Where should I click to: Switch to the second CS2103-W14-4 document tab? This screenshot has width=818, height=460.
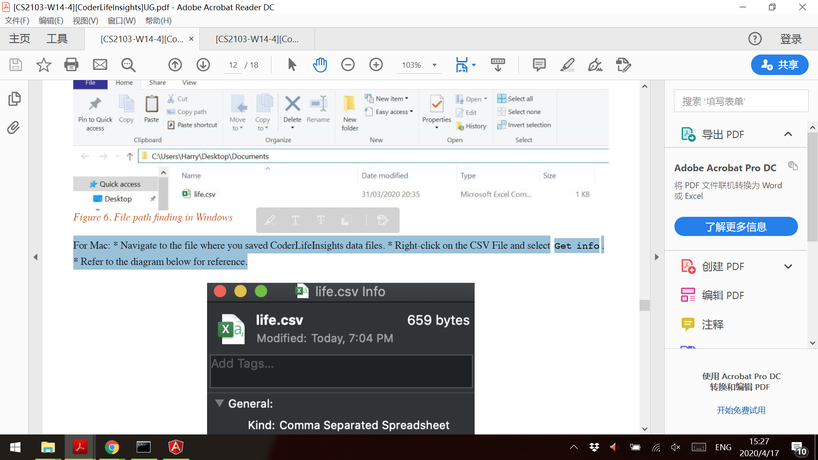point(257,39)
